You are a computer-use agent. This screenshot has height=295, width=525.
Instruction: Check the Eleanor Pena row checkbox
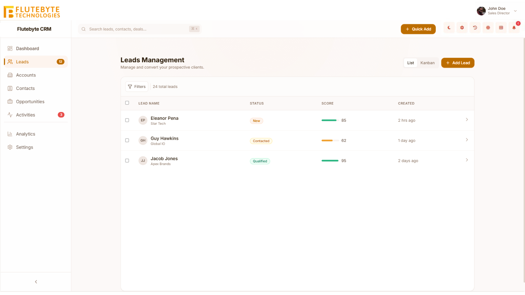(127, 120)
